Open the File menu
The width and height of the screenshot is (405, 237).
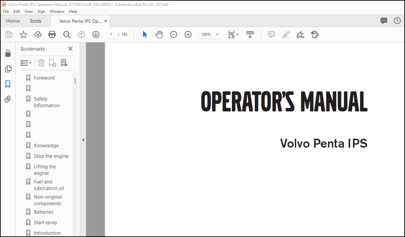pyautogui.click(x=6, y=11)
